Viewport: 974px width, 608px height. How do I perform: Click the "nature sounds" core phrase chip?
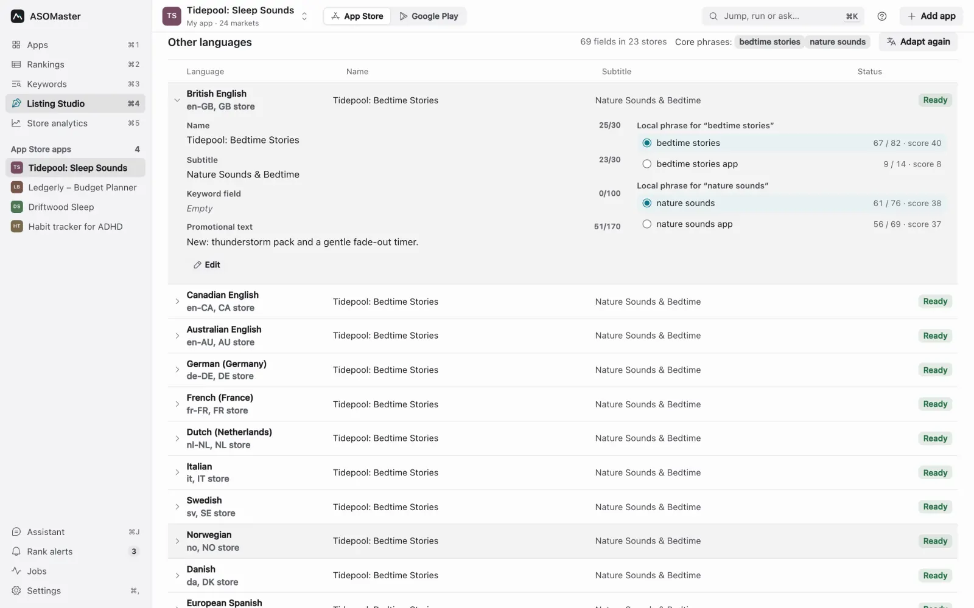[x=838, y=42]
